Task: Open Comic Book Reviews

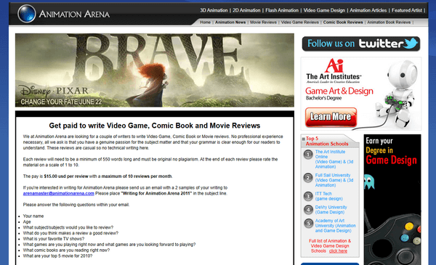Action: (343, 23)
